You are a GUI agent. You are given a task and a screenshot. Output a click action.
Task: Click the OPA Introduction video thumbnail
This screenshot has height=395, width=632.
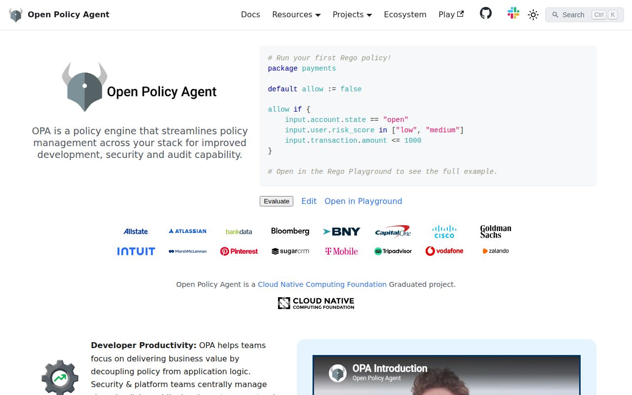(x=446, y=375)
